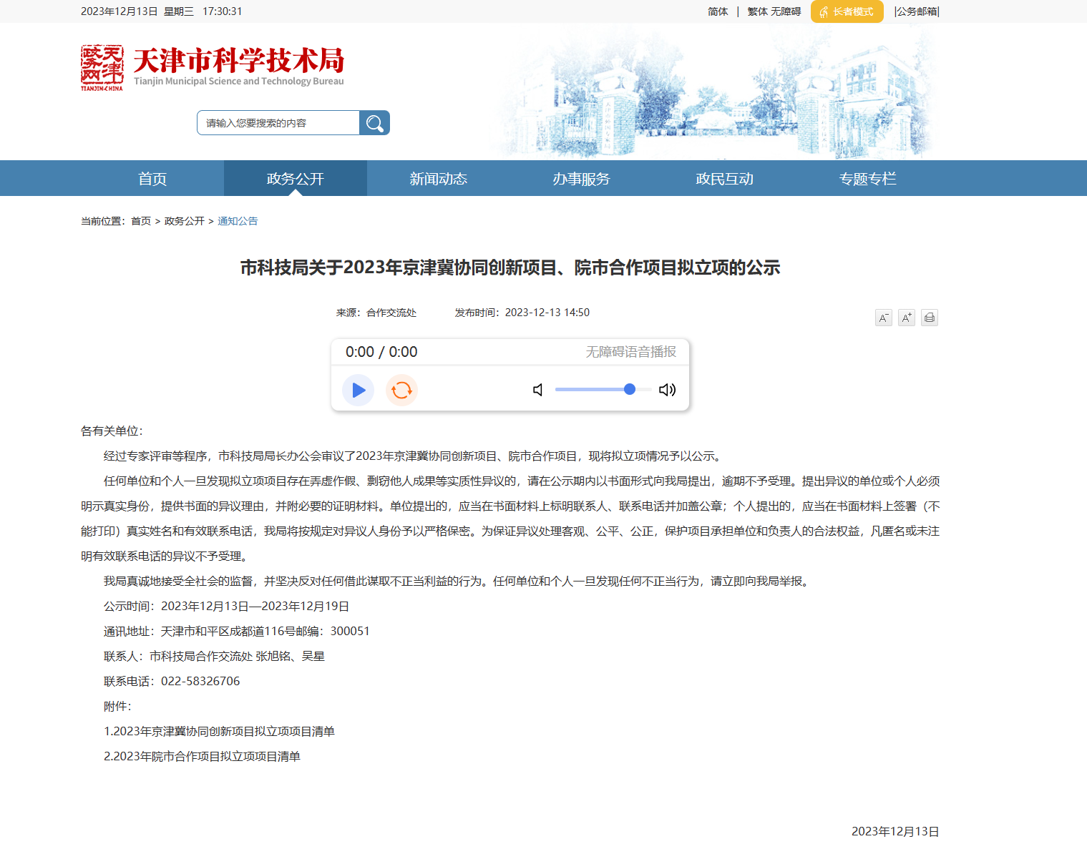Click the Tianjin bureau logo
The image size is (1087, 844).
213,67
